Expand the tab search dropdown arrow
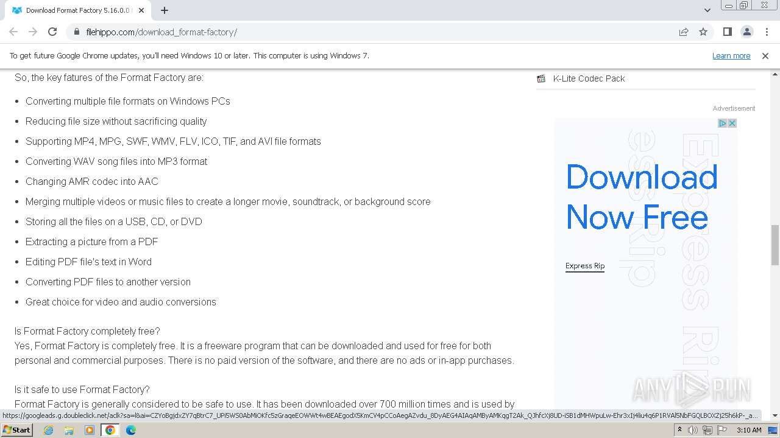780x438 pixels. (707, 10)
